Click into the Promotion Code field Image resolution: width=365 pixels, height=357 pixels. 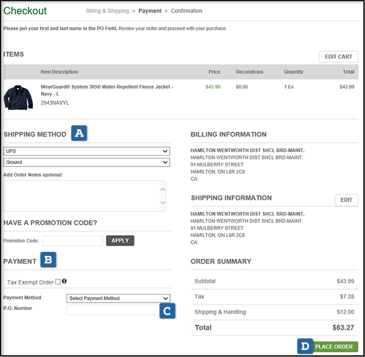coord(72,241)
